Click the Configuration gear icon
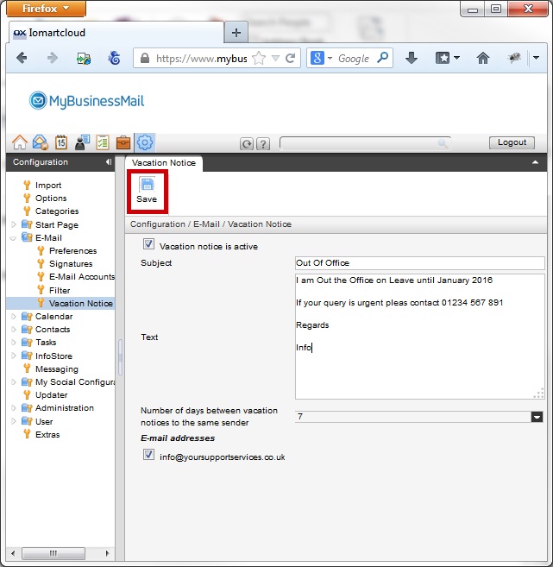 pos(145,143)
